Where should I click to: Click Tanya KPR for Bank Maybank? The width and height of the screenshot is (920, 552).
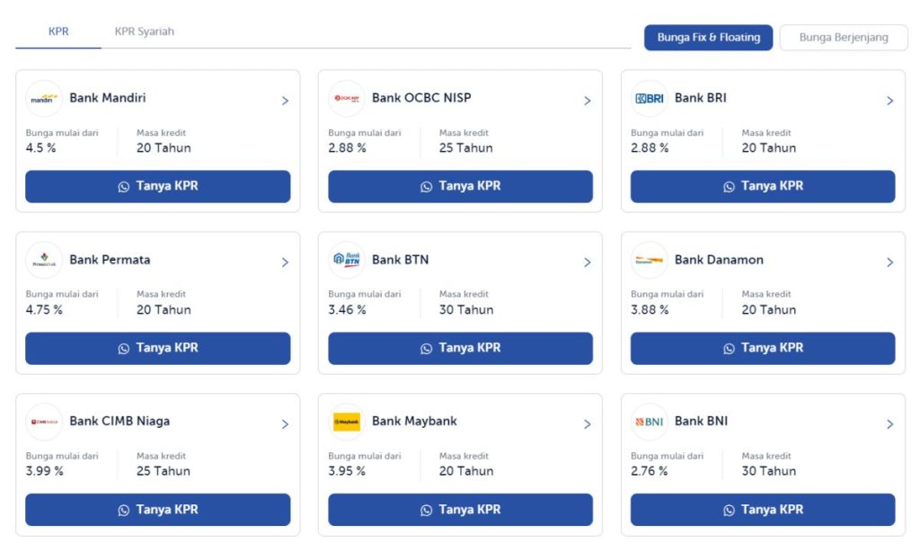pyautogui.click(x=459, y=510)
